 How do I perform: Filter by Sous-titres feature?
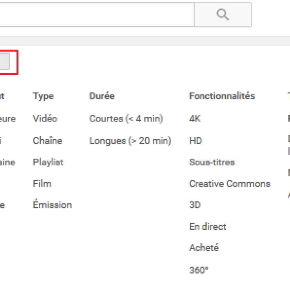click(x=212, y=162)
